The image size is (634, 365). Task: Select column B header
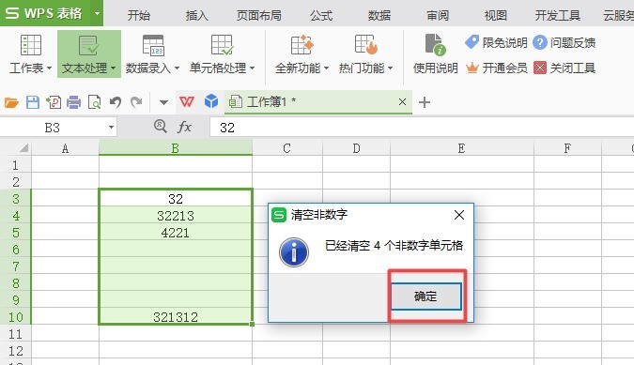176,148
